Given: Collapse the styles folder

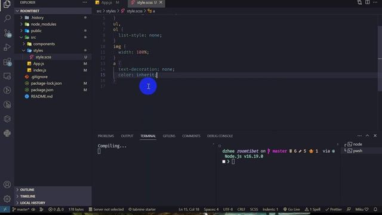Looking at the screenshot, I should point(53,50).
